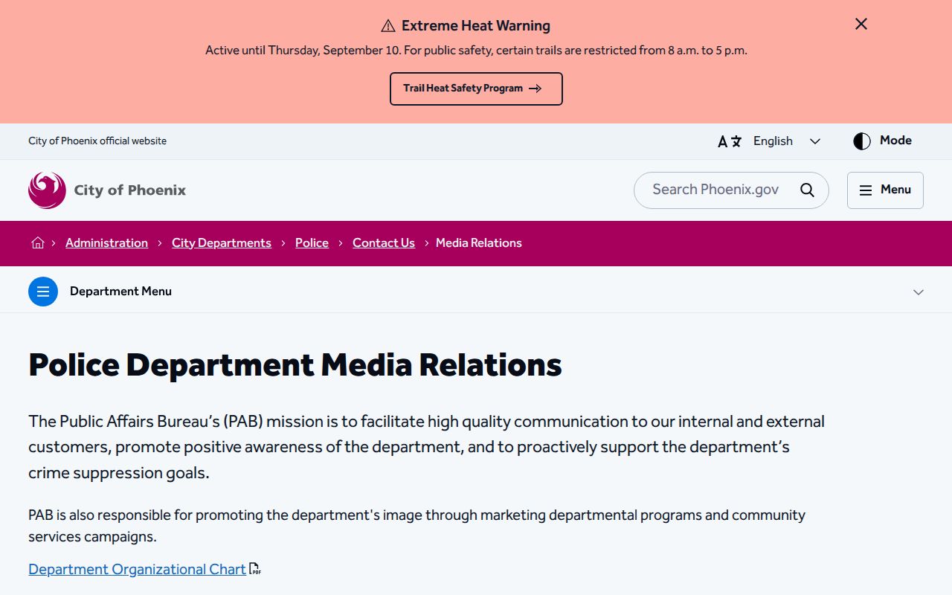This screenshot has height=595, width=952.
Task: Click the Police Department Media Relations heading
Action: click(x=295, y=365)
